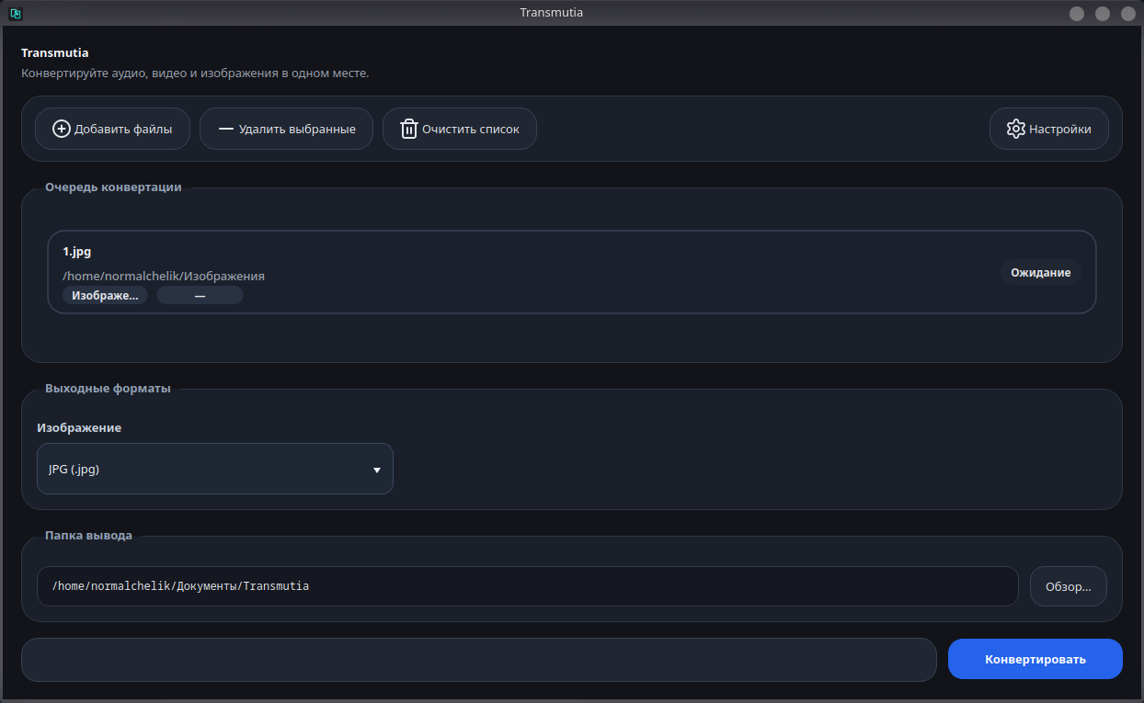Image resolution: width=1144 pixels, height=703 pixels.
Task: Click the triangle arrow of the format combo box
Action: tap(376, 470)
